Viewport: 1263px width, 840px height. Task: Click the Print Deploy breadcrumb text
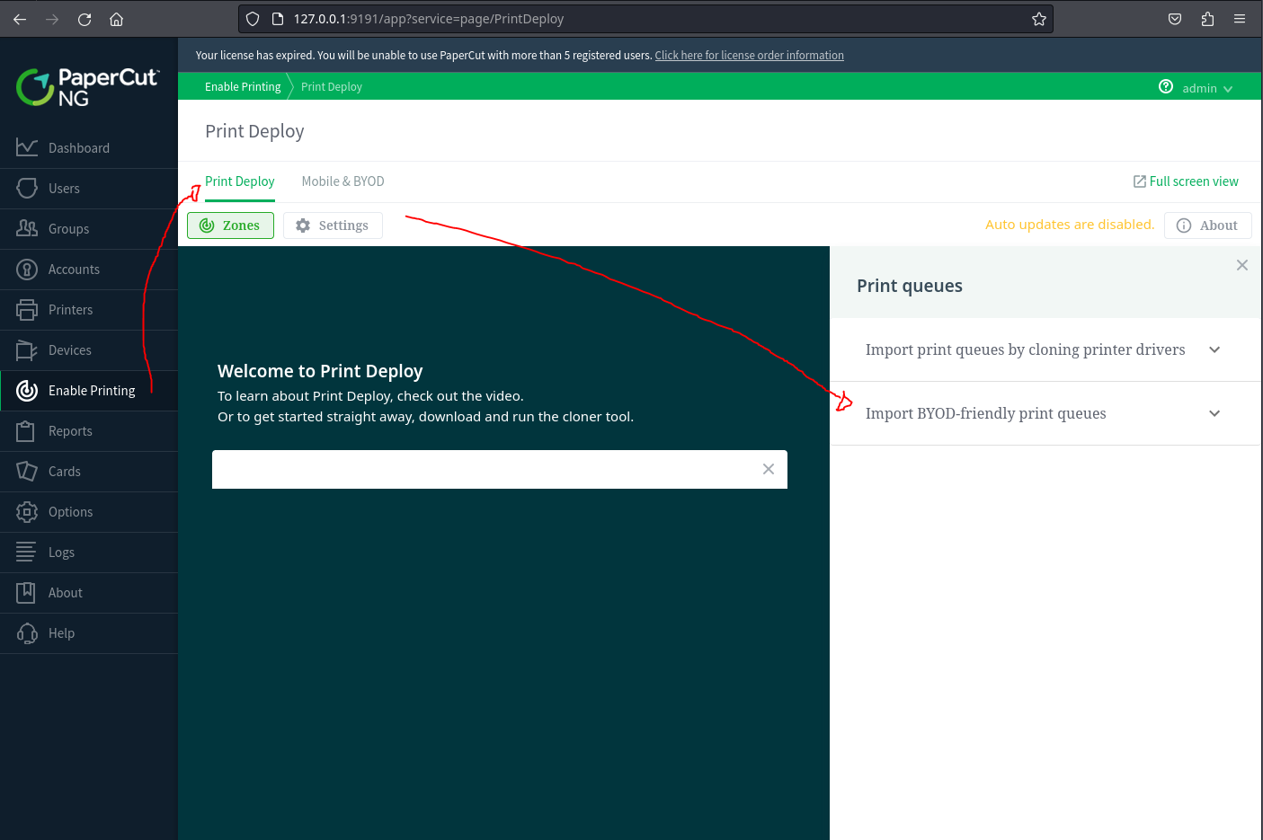click(x=332, y=87)
